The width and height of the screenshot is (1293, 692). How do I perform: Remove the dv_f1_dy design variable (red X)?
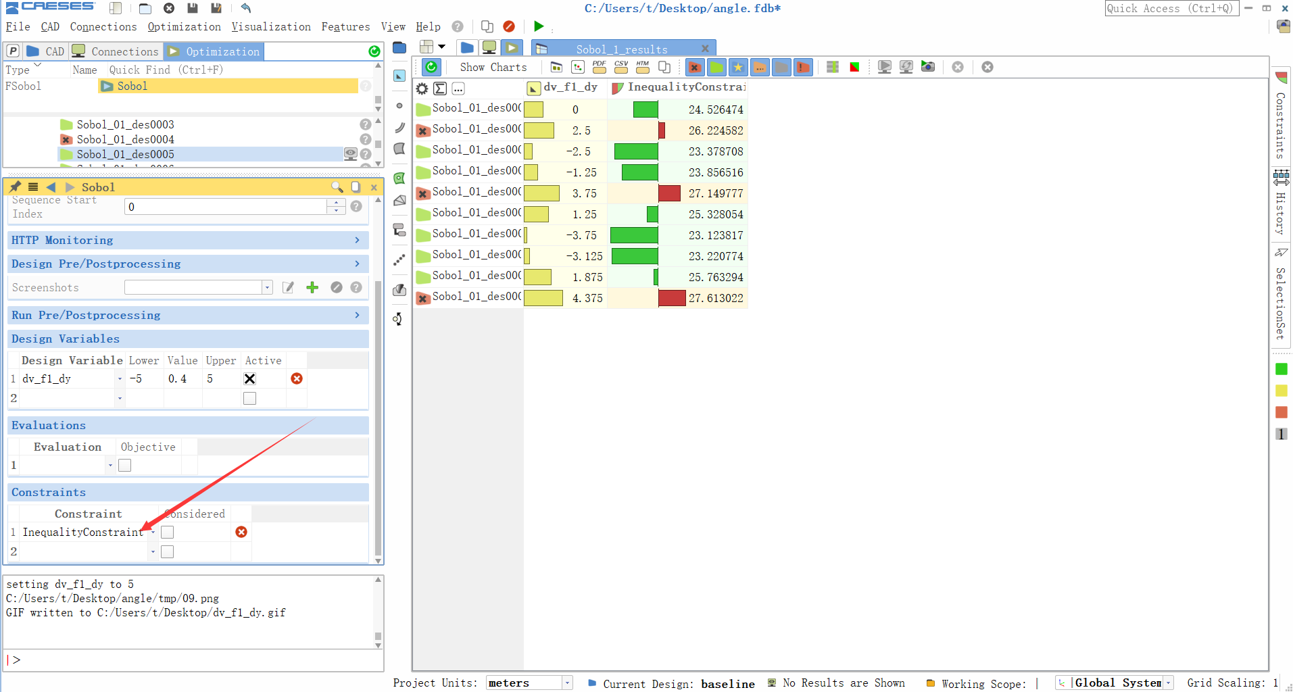pyautogui.click(x=297, y=378)
